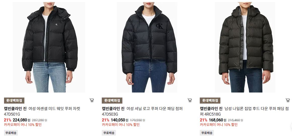Click the 140,050원 sale price
Viewport: 292px width, 136px height.
coord(120,120)
